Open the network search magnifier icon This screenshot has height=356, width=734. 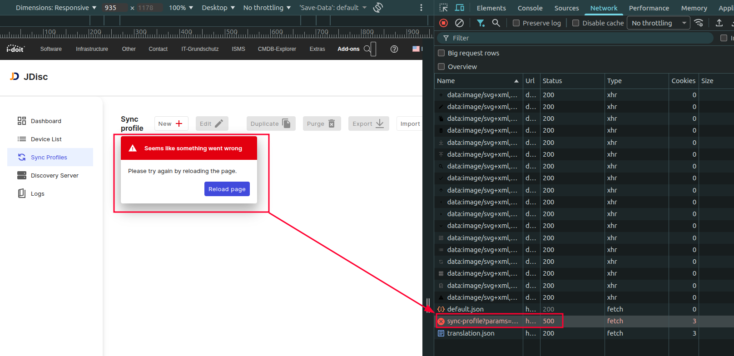496,23
